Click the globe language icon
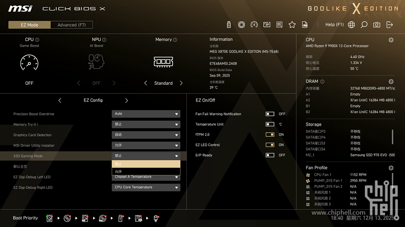405x227 pixels. pos(351,25)
